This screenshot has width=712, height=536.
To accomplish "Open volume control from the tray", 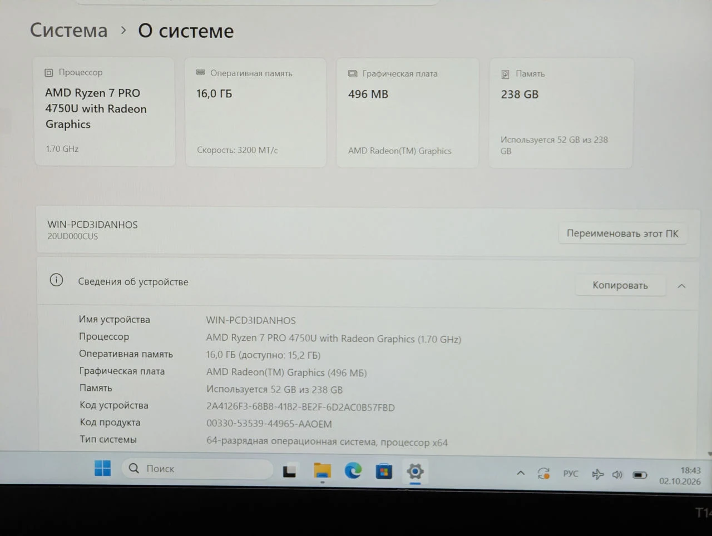I will point(617,475).
